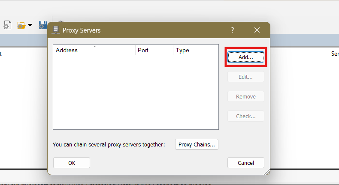
Task: Confirm the dialog with OK
Action: 72,163
